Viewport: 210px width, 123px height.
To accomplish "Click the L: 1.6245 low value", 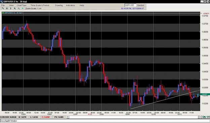I will pos(34,117).
